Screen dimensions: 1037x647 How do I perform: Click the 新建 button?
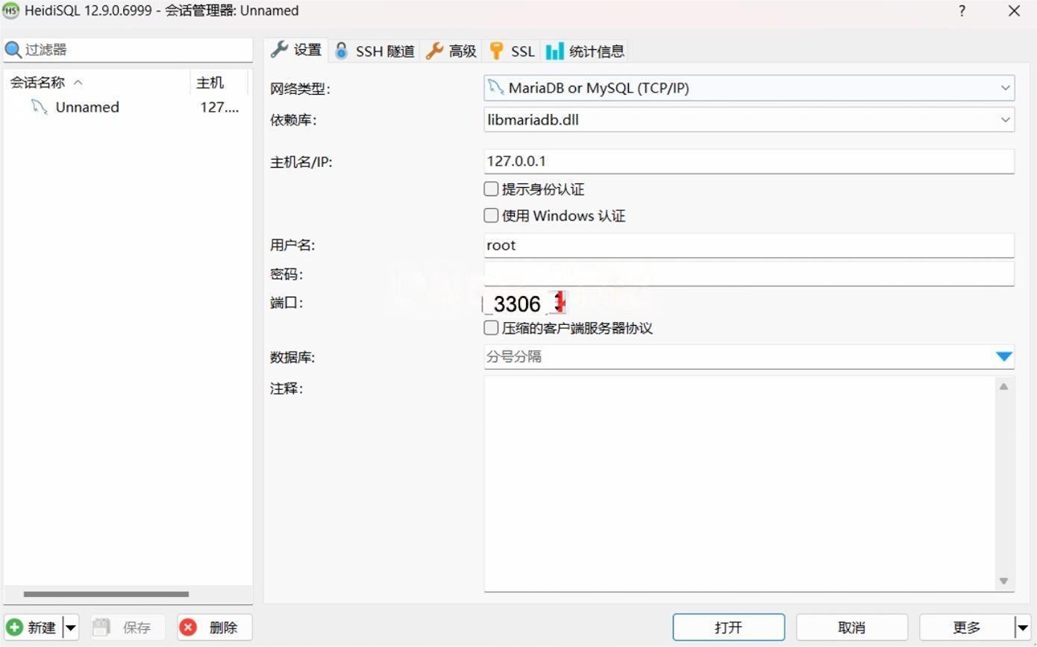(33, 628)
